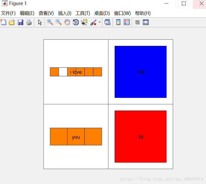
Task: Open the 插入(I) menu
Action: click(x=65, y=13)
